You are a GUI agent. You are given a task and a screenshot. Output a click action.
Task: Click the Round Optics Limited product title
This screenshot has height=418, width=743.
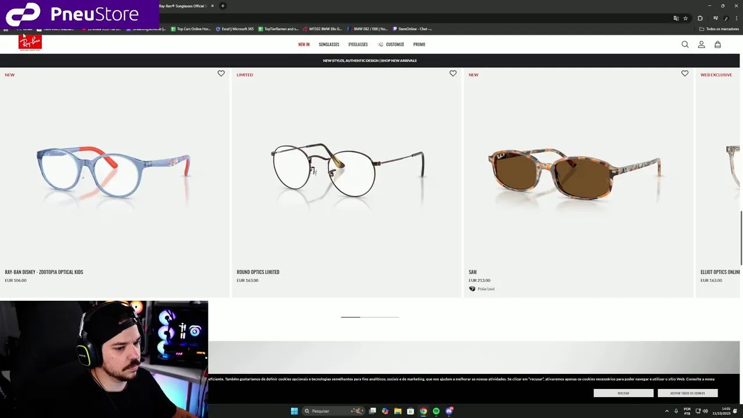(258, 272)
